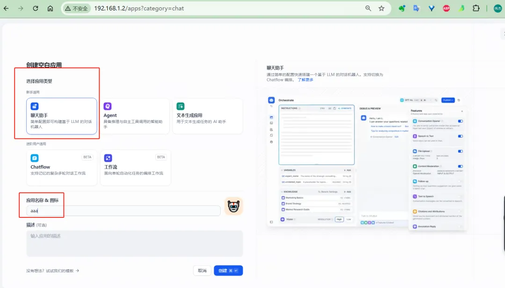Click the Google Translate extension icon

[x=416, y=8]
